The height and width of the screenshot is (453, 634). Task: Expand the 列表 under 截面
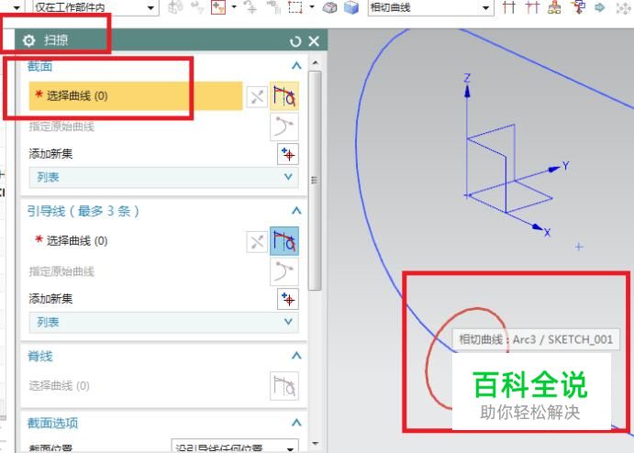pyautogui.click(x=163, y=177)
